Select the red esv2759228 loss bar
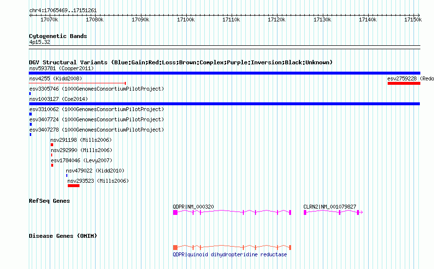The width and height of the screenshot is (434, 269). pos(404,83)
